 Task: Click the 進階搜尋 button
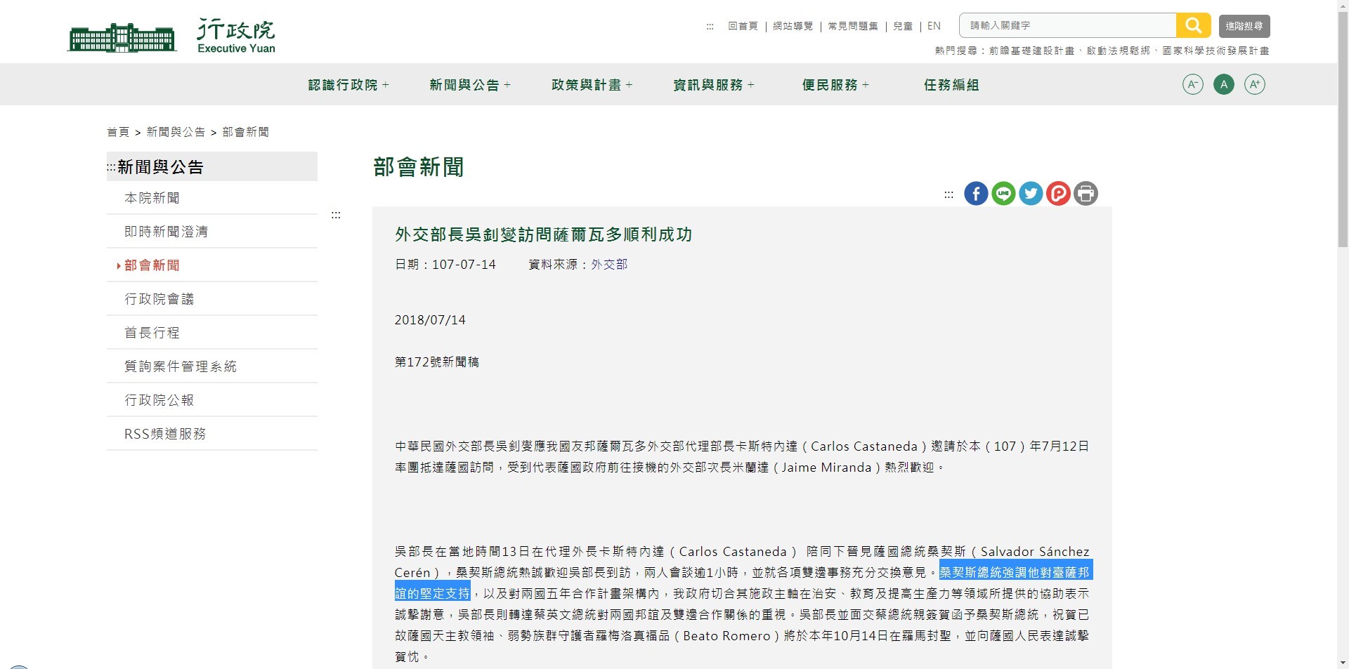(x=1244, y=26)
